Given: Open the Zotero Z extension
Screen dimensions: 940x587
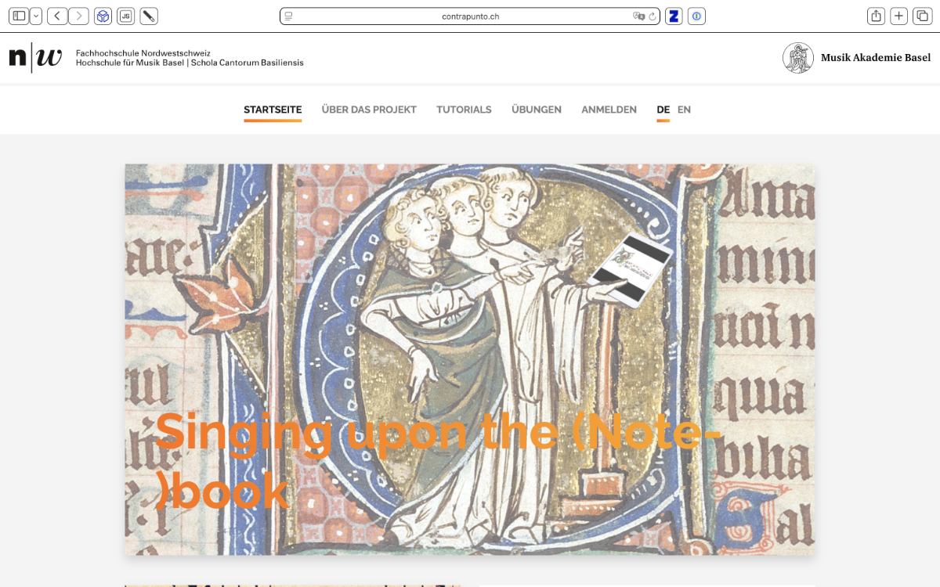Looking at the screenshot, I should click(674, 16).
